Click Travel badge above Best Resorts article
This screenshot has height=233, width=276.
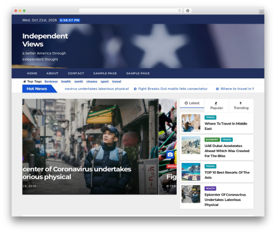(x=210, y=166)
